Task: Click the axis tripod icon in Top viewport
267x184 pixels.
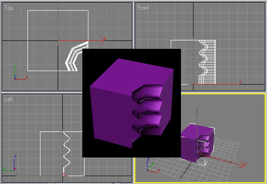Action: pyautogui.click(x=20, y=72)
